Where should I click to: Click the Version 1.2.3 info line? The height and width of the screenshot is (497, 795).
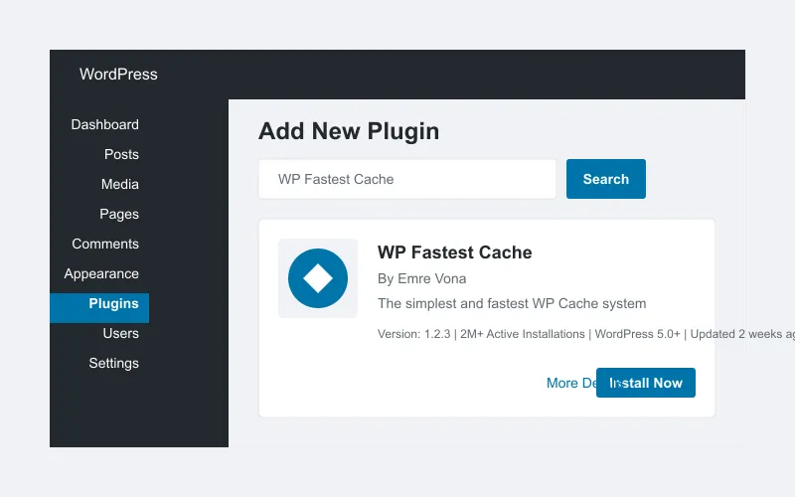[x=586, y=334]
